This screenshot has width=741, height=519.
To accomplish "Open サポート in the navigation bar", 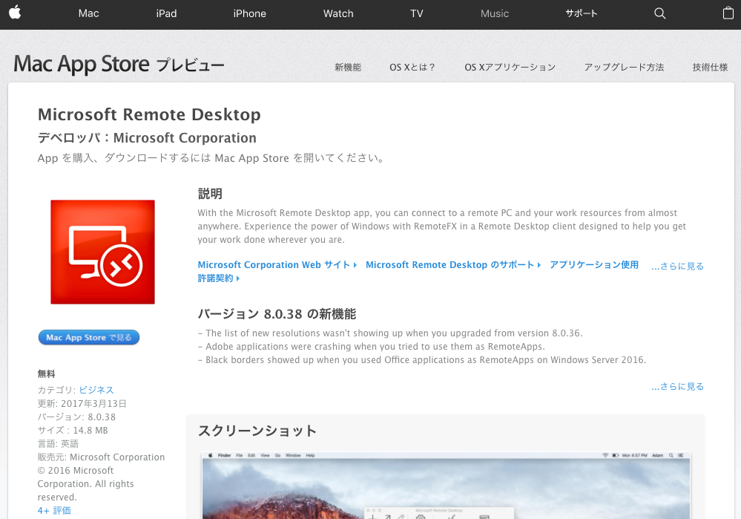I will pos(582,13).
